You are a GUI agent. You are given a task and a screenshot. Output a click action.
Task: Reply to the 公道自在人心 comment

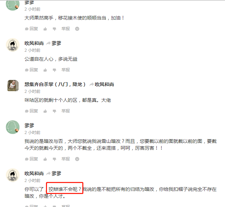pyautogui.click(x=32, y=70)
